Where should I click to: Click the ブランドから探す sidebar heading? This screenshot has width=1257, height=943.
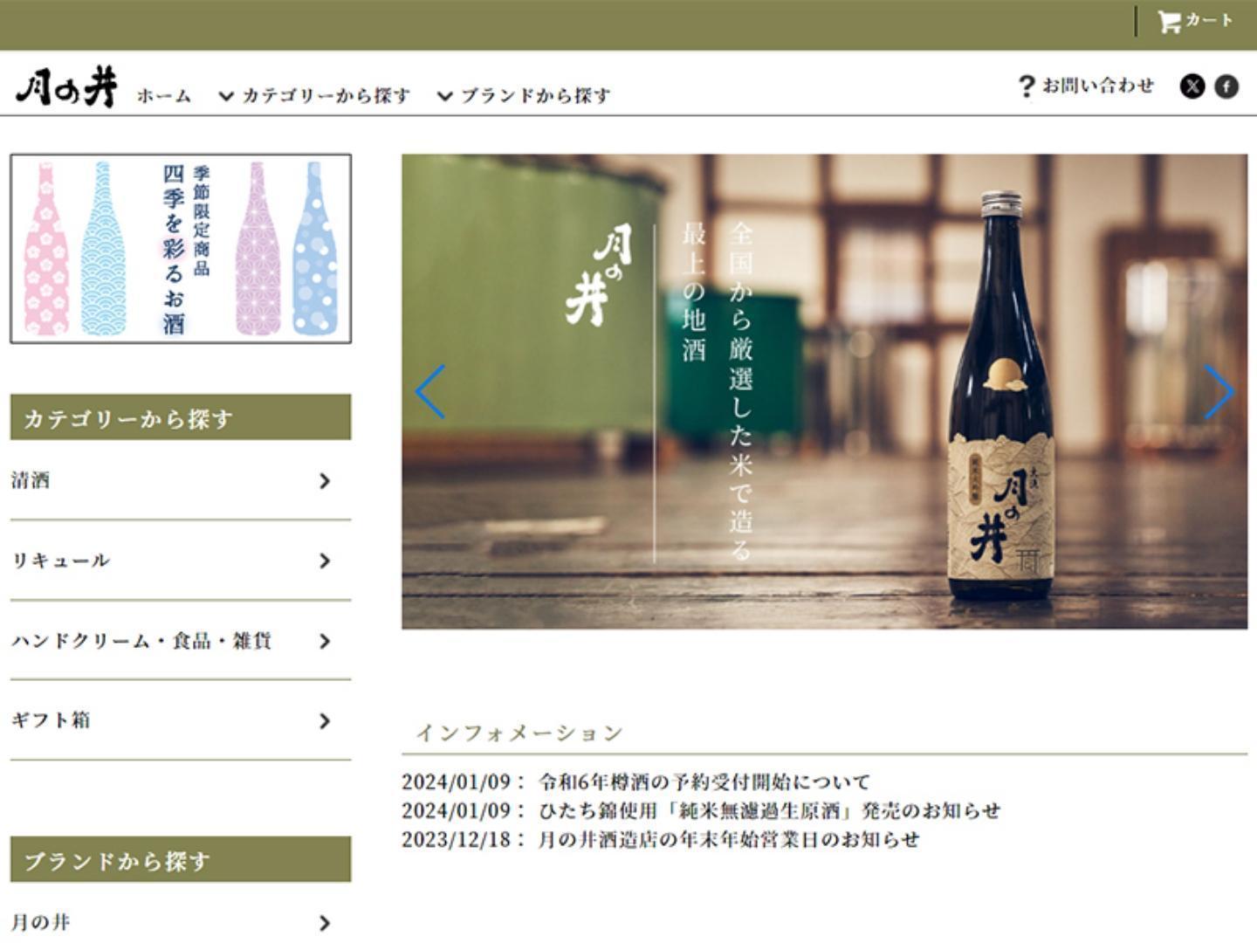(x=181, y=860)
